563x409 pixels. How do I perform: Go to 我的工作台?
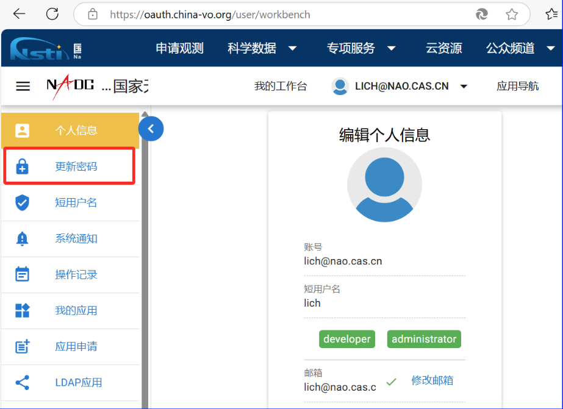(281, 87)
